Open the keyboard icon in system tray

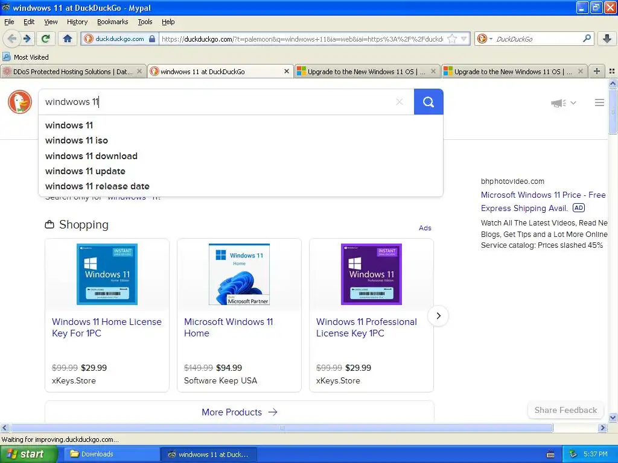click(x=550, y=455)
